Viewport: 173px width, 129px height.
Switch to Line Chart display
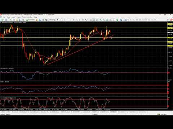click(x=97, y=20)
